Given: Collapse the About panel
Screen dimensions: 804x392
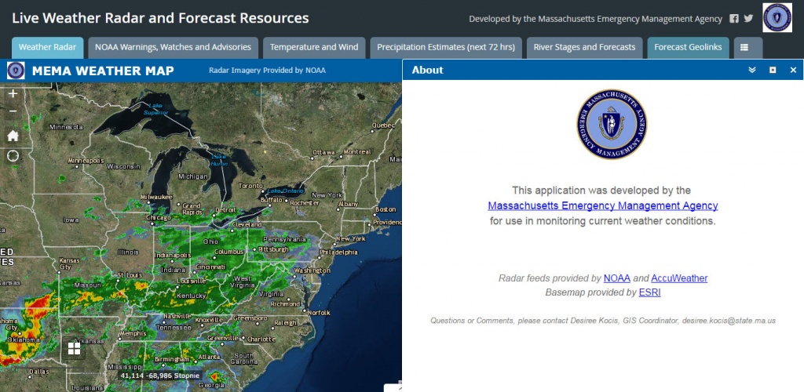Looking at the screenshot, I should (x=752, y=70).
